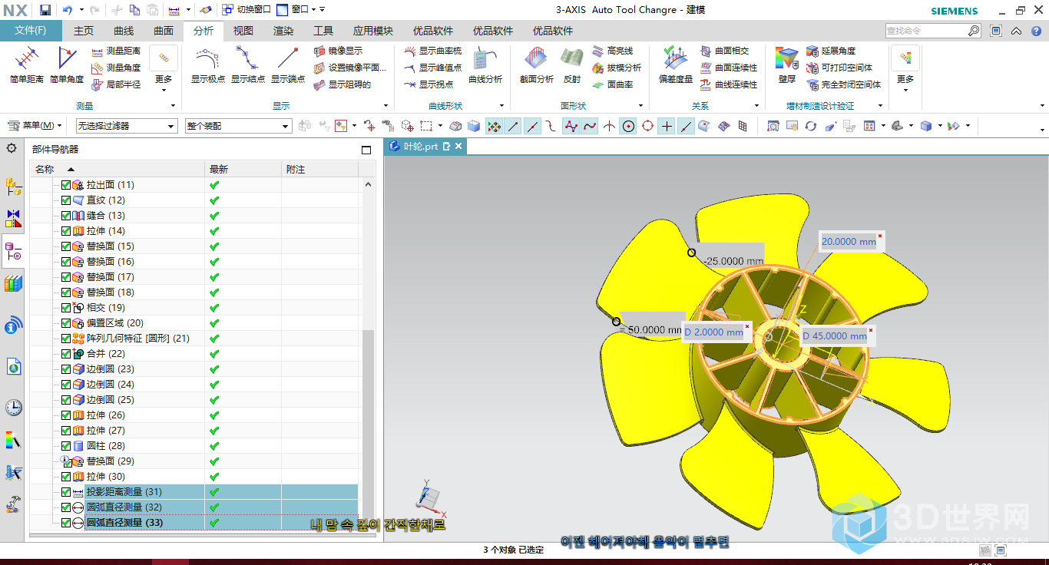
Task: Click Show End Points (显示端点) icon
Action: click(288, 65)
